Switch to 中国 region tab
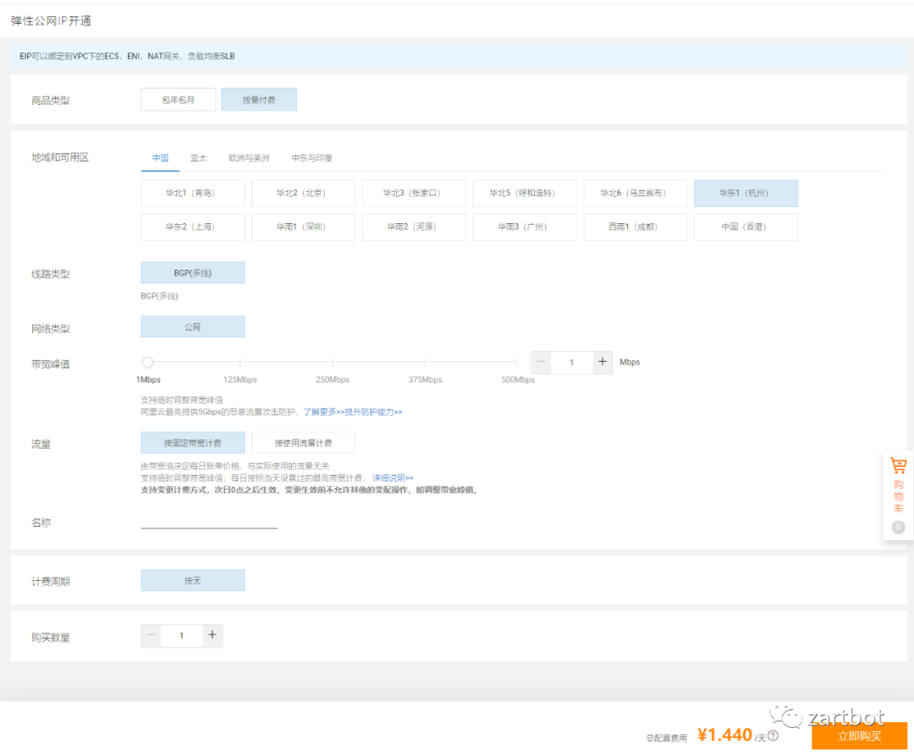The width and height of the screenshot is (914, 755). 160,158
